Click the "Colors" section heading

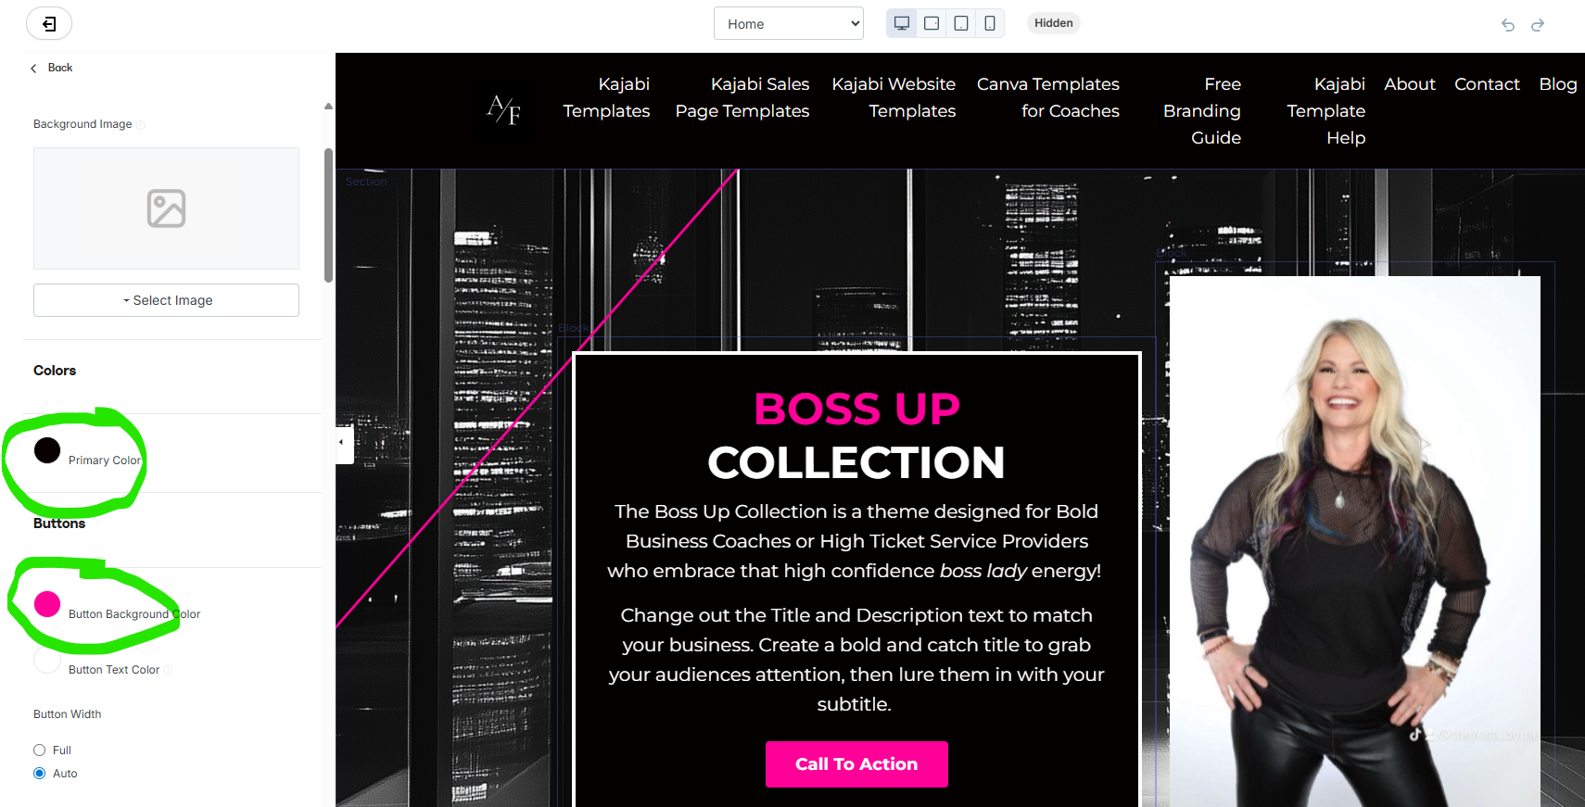pyautogui.click(x=55, y=371)
